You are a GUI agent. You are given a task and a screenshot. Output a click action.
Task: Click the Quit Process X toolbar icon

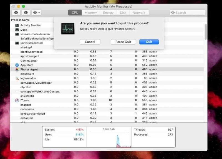point(16,12)
